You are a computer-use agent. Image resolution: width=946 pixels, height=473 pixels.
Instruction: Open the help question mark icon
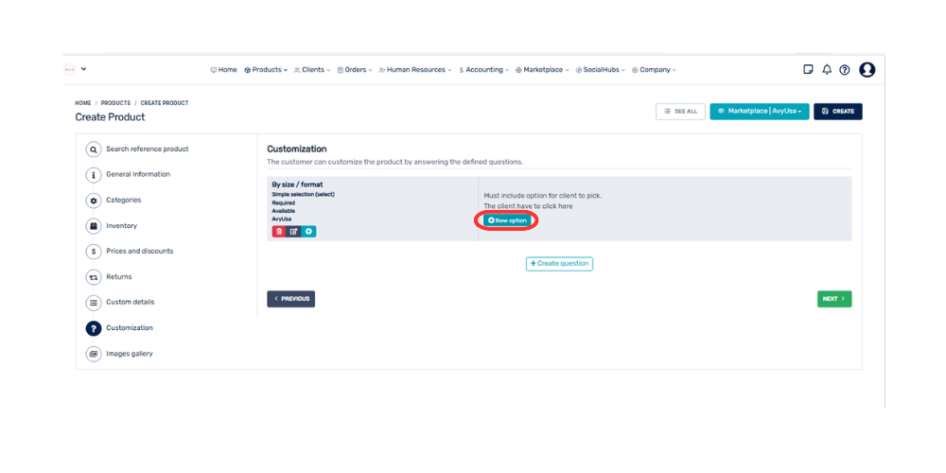tap(845, 69)
